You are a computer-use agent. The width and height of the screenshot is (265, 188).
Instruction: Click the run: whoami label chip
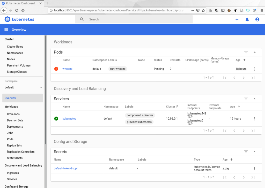pos(118,69)
